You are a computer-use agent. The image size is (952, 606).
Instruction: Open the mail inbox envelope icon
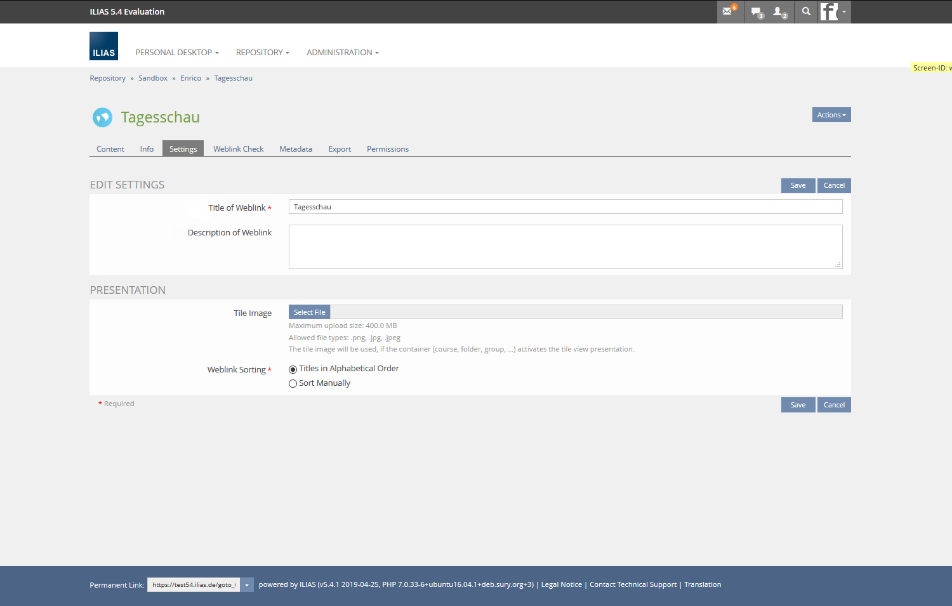click(x=727, y=11)
